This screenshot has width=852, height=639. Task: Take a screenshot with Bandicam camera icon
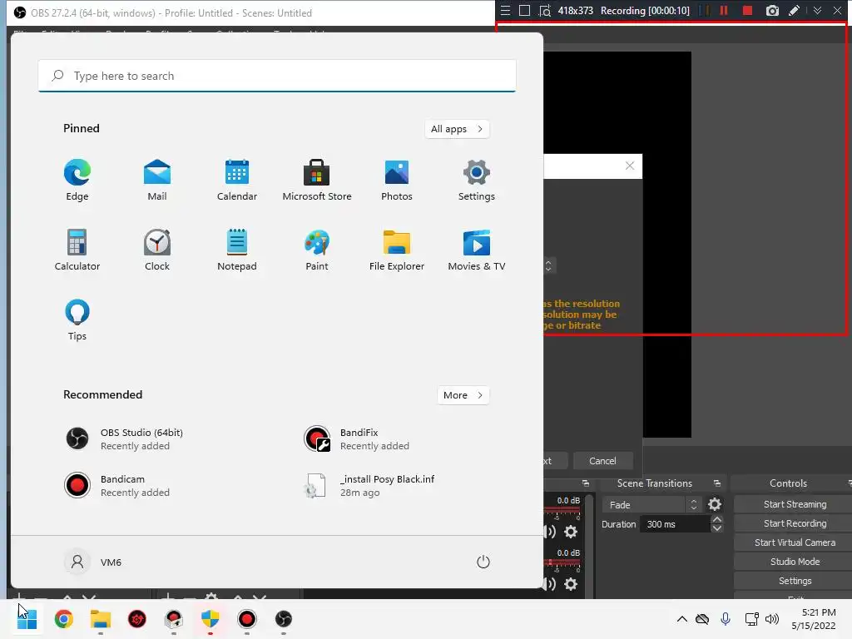pos(772,10)
